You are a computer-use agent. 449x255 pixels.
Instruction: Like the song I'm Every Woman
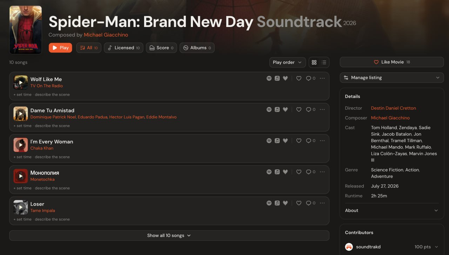(x=299, y=141)
